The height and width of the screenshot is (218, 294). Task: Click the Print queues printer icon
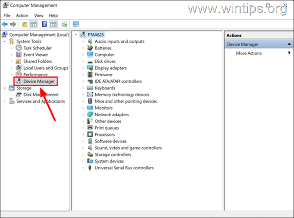[90, 128]
